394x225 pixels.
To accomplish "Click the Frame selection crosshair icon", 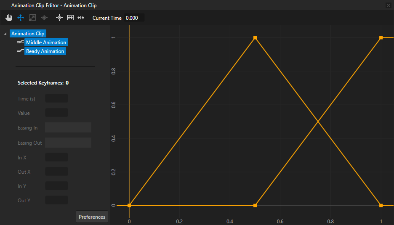I will pyautogui.click(x=59, y=18).
